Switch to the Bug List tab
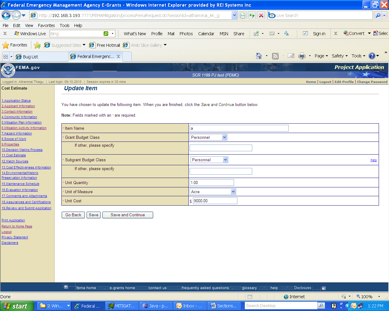Viewport: 389px width, 311px height. 41,56
